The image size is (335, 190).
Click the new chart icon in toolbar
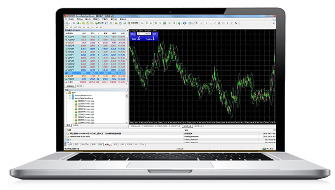pyautogui.click(x=67, y=23)
